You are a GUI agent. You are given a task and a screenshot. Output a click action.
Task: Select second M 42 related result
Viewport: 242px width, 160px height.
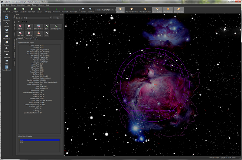click(40, 142)
